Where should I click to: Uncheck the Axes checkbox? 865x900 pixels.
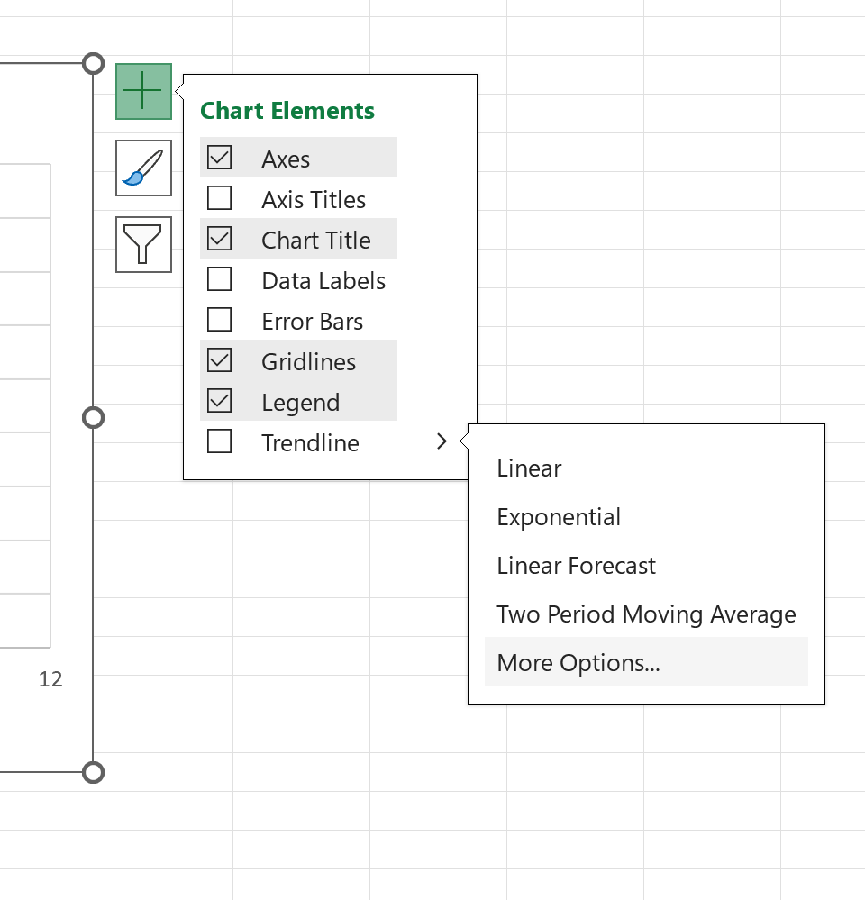219,158
